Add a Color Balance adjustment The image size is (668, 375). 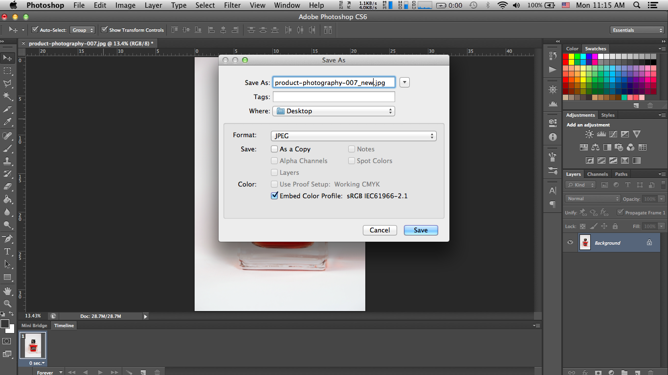[x=595, y=147]
